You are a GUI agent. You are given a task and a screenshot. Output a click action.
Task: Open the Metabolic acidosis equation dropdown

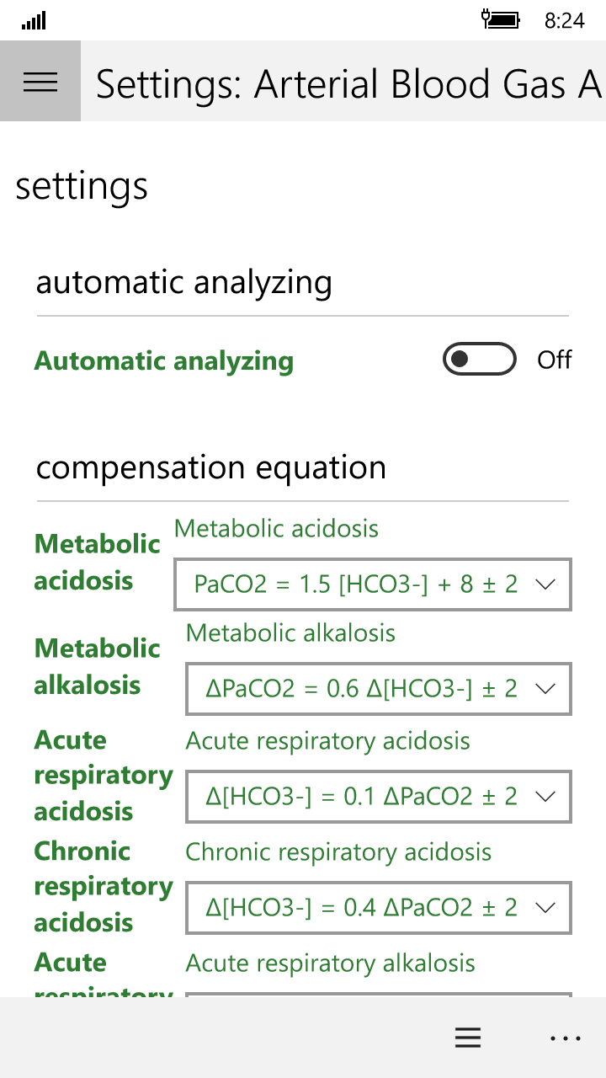click(x=372, y=584)
